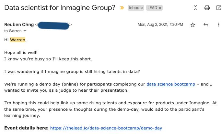
Task: Click the 'to Warren' recipient line
Action: [x=13, y=31]
